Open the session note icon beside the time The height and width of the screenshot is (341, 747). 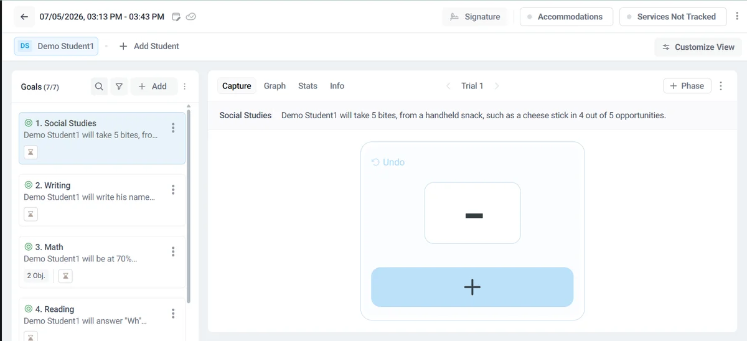[x=177, y=17]
